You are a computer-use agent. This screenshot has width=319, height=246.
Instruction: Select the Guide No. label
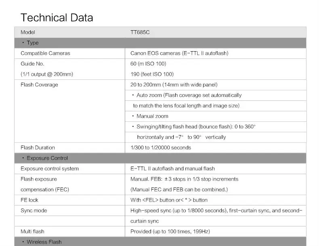tap(32, 64)
